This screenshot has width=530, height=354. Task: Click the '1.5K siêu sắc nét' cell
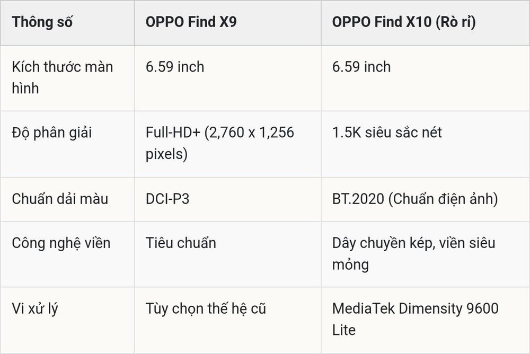point(387,132)
